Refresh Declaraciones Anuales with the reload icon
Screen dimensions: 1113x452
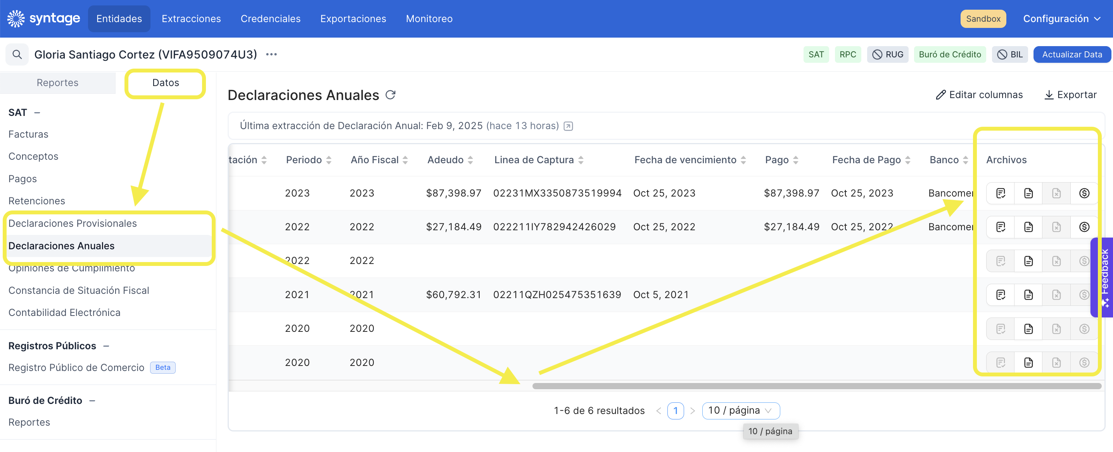pos(390,95)
